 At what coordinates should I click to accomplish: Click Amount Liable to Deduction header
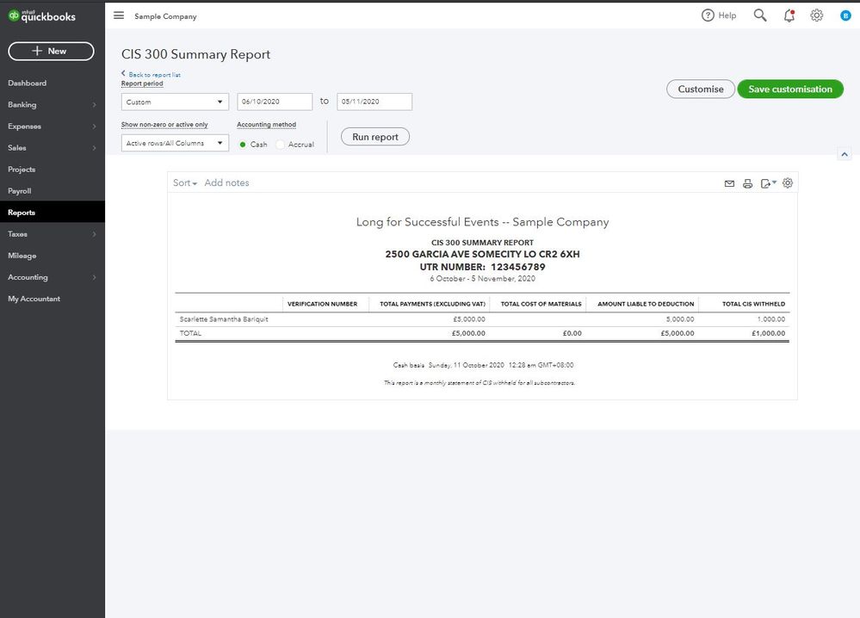point(646,304)
